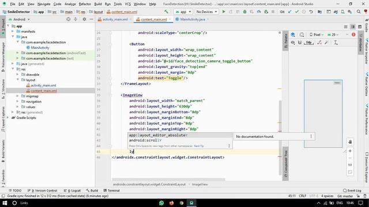
Task: Run the app with the green play button
Action: 224,11
